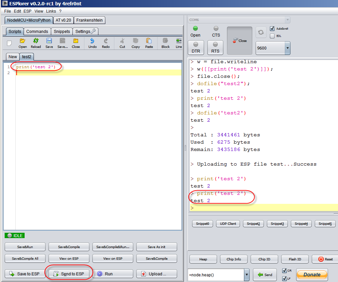Enable the EOL checkbox
The width and height of the screenshot is (338, 282).
point(272,36)
